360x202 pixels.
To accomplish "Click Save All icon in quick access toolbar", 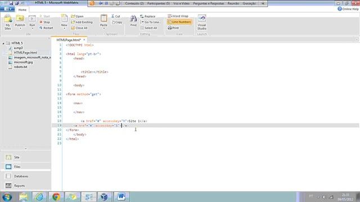I will pos(17,3).
